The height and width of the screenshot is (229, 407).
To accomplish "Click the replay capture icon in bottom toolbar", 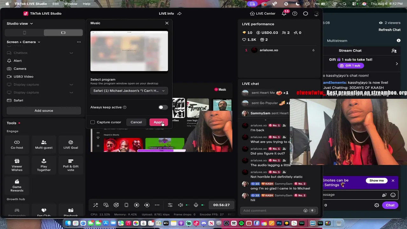I will (147, 205).
